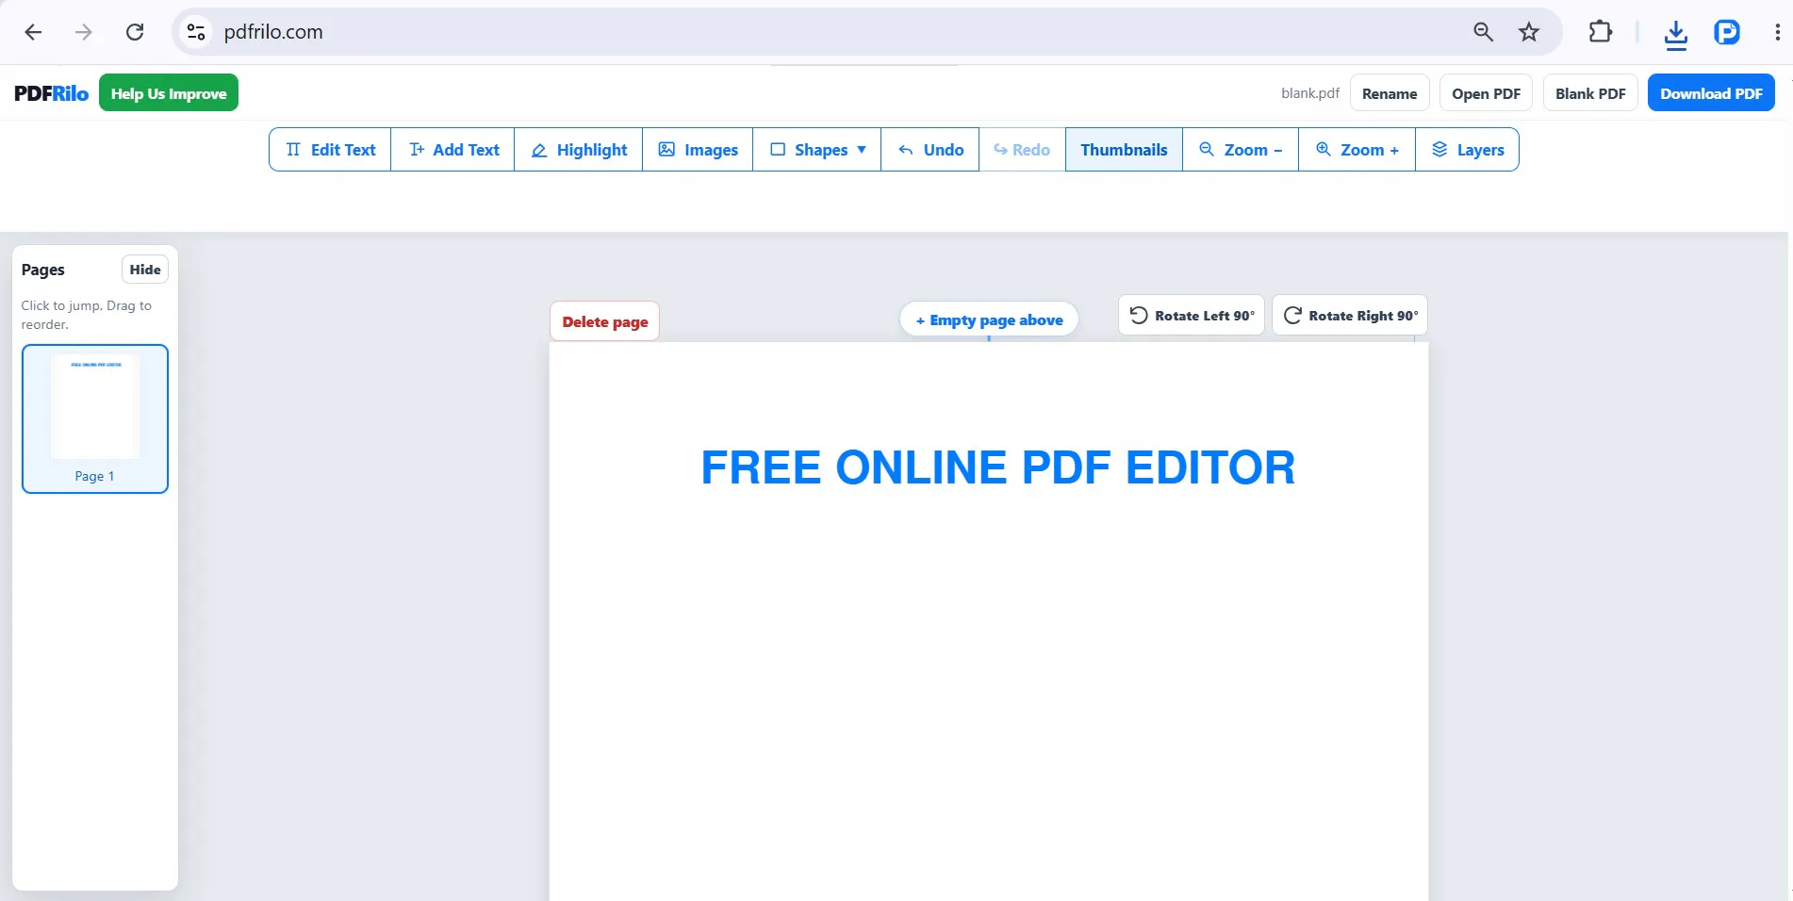Select the Edit Text tool
The image size is (1793, 901).
point(330,150)
